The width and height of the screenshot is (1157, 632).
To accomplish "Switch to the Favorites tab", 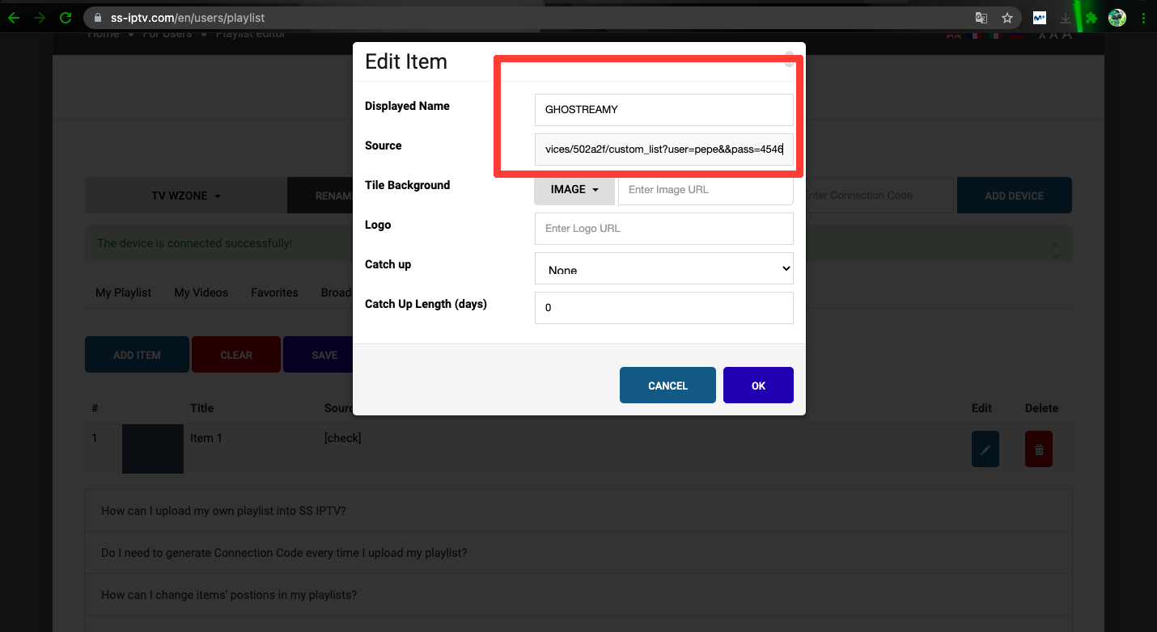I will pyautogui.click(x=274, y=293).
